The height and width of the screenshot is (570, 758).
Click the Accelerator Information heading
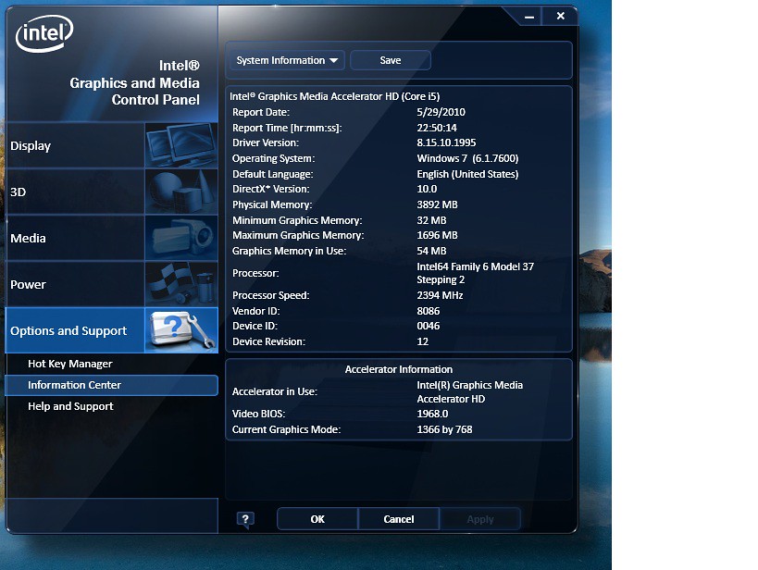pos(399,369)
